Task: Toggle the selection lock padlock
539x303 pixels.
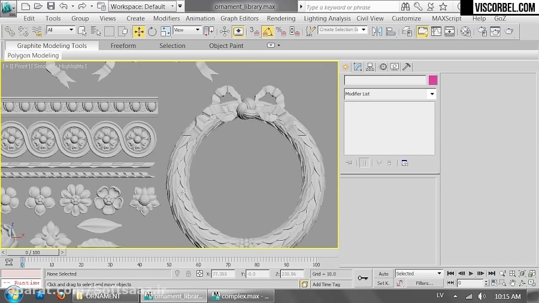Action: coord(189,274)
